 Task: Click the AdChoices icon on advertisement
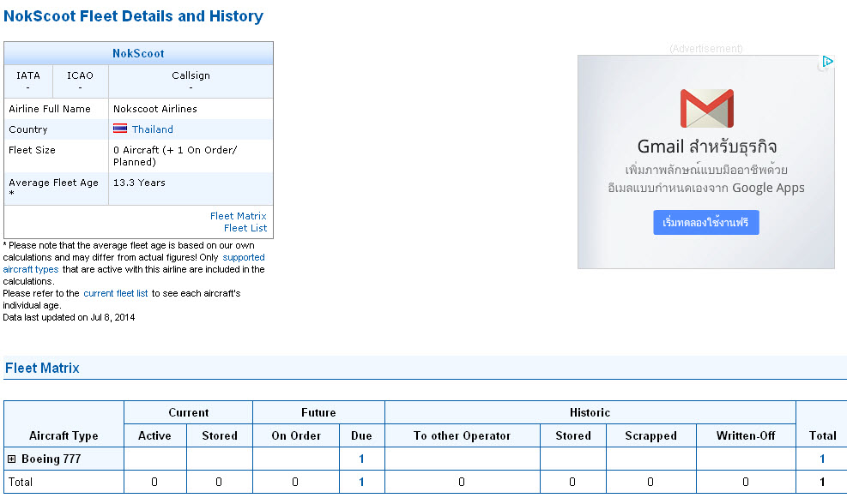pos(827,62)
